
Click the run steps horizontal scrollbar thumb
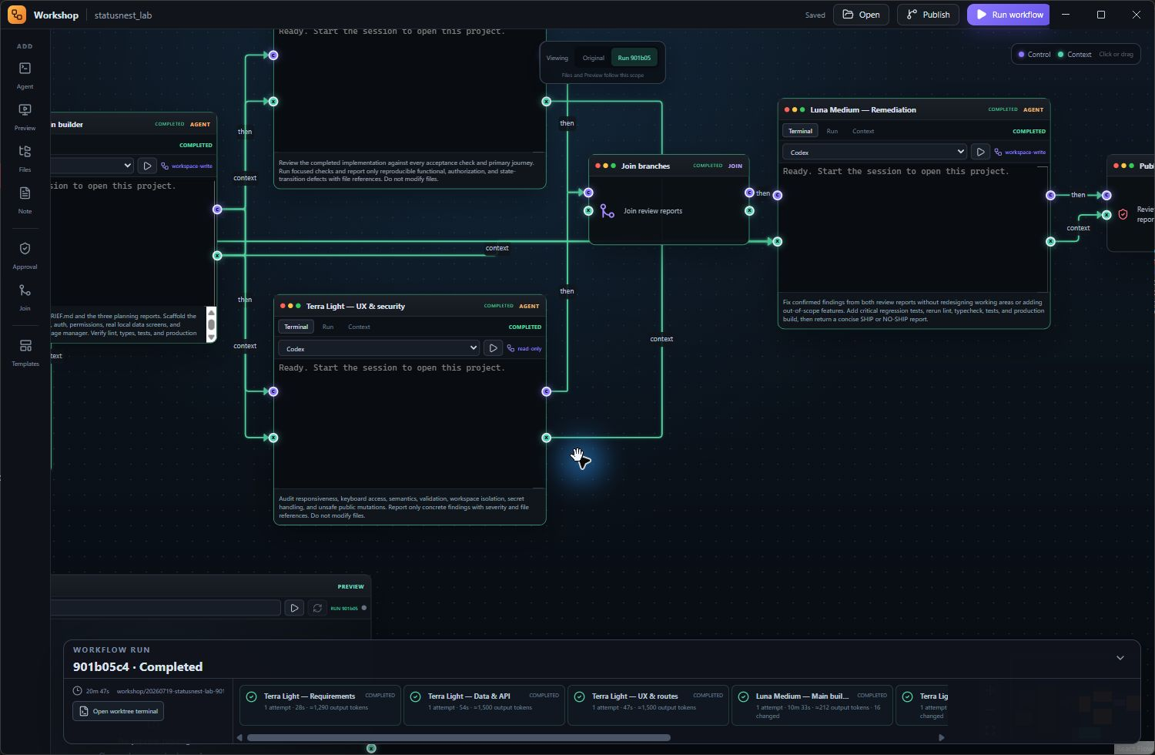[458, 737]
